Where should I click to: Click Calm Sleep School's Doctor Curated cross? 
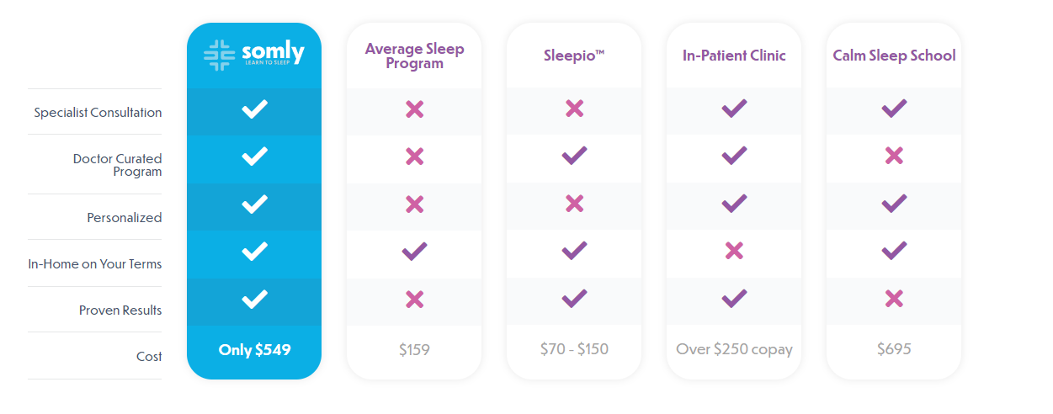click(x=894, y=156)
